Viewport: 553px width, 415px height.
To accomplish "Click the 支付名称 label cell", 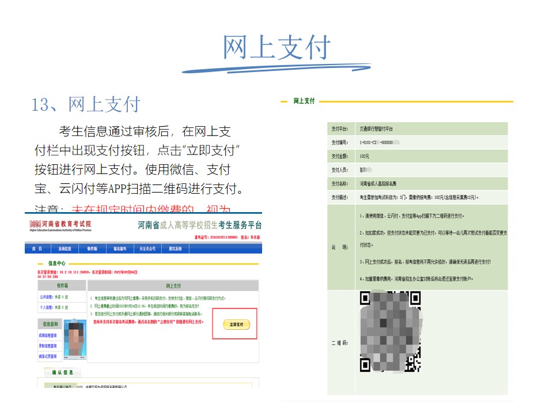I will 340,184.
